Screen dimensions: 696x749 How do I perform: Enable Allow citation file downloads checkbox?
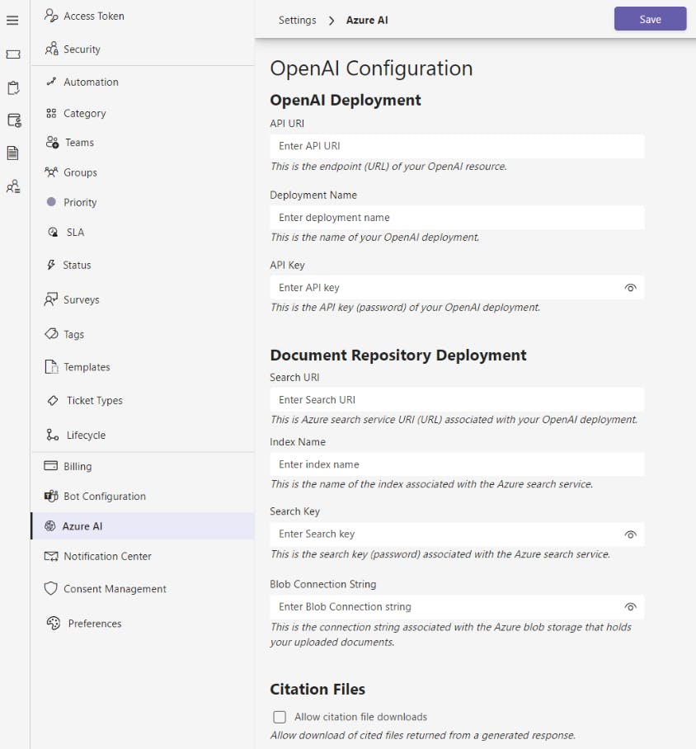click(x=280, y=717)
